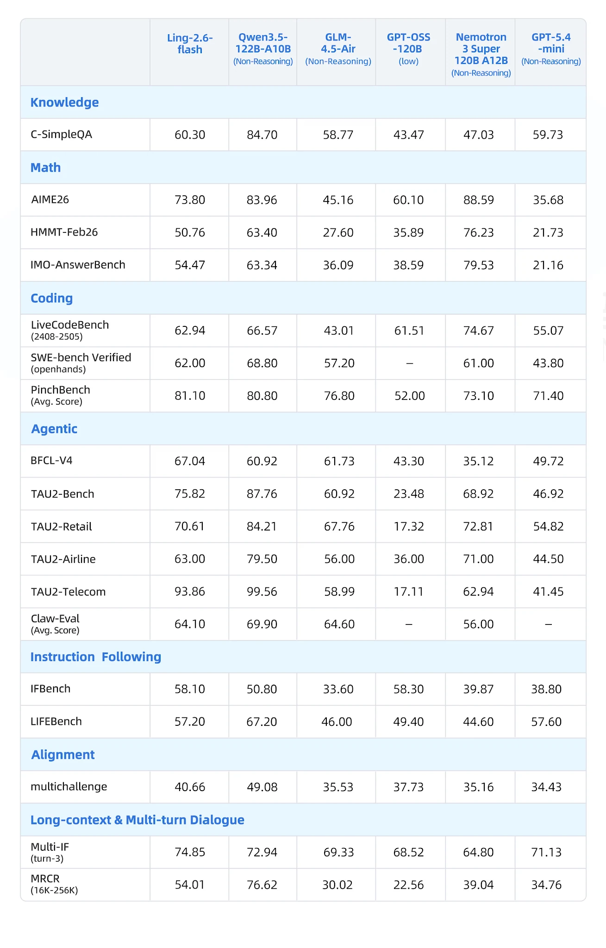Click the 74.67 value in LiveCodeBench row
This screenshot has height=948, width=606.
coord(479,331)
